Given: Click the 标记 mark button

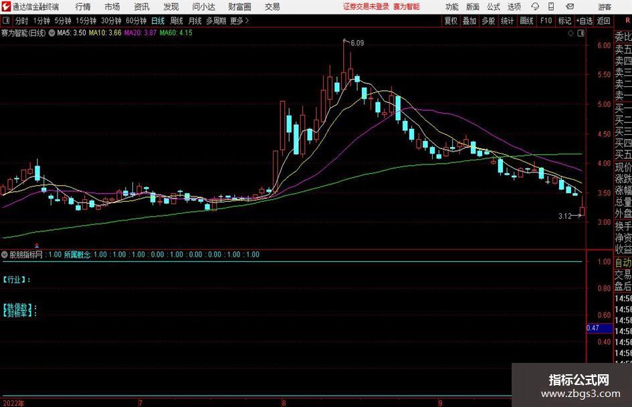Looking at the screenshot, I should tap(564, 21).
